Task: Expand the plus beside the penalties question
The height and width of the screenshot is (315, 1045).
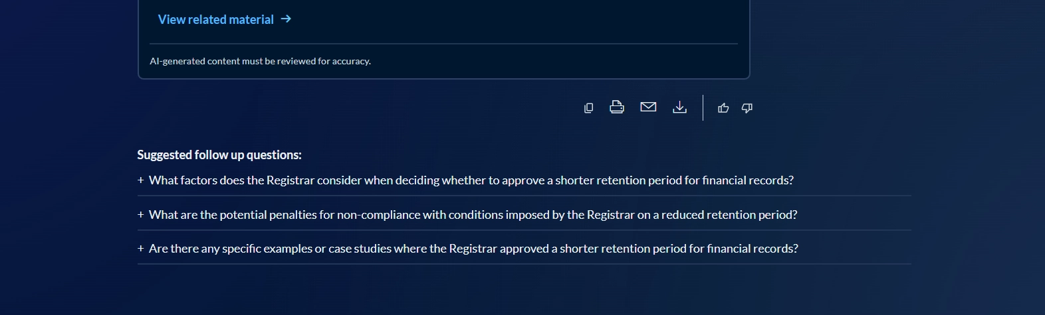Action: (141, 215)
